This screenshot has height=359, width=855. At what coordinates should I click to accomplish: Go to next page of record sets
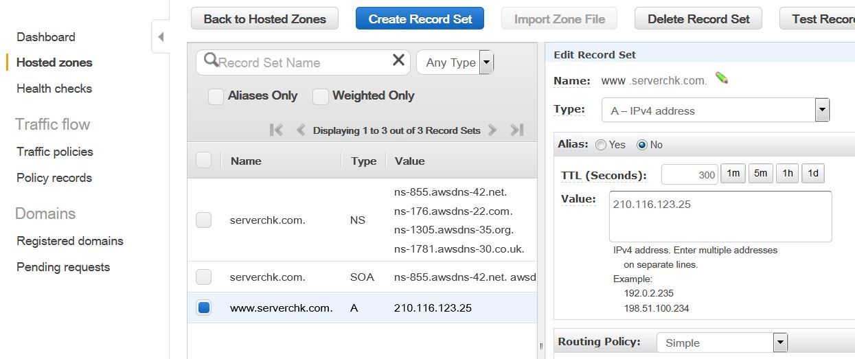click(x=492, y=130)
